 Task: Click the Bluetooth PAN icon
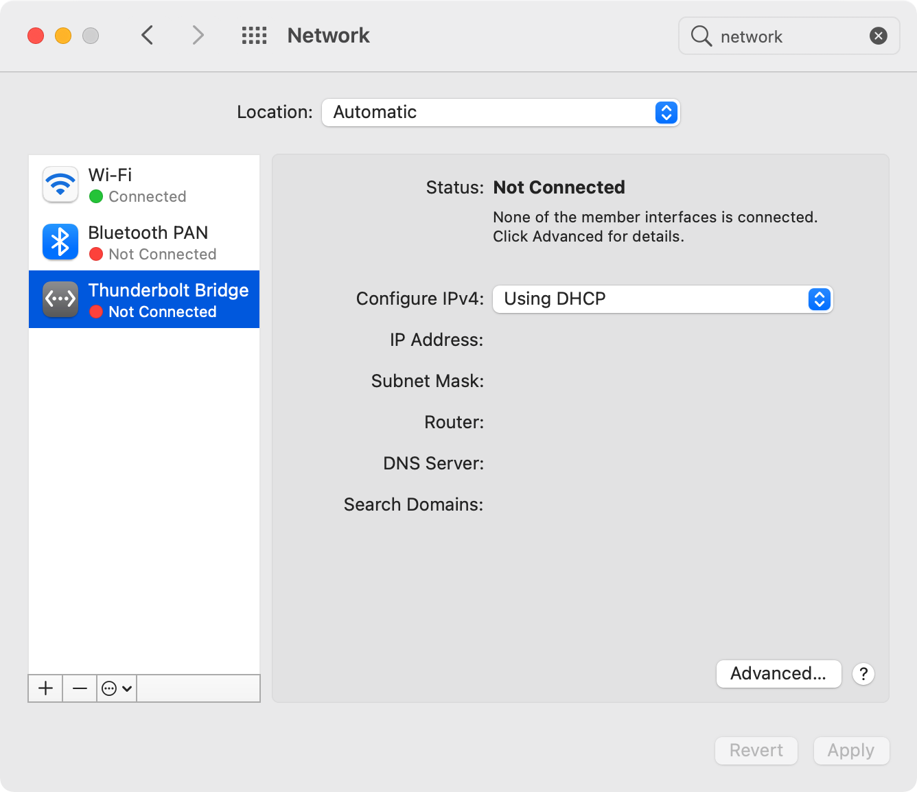click(x=60, y=242)
